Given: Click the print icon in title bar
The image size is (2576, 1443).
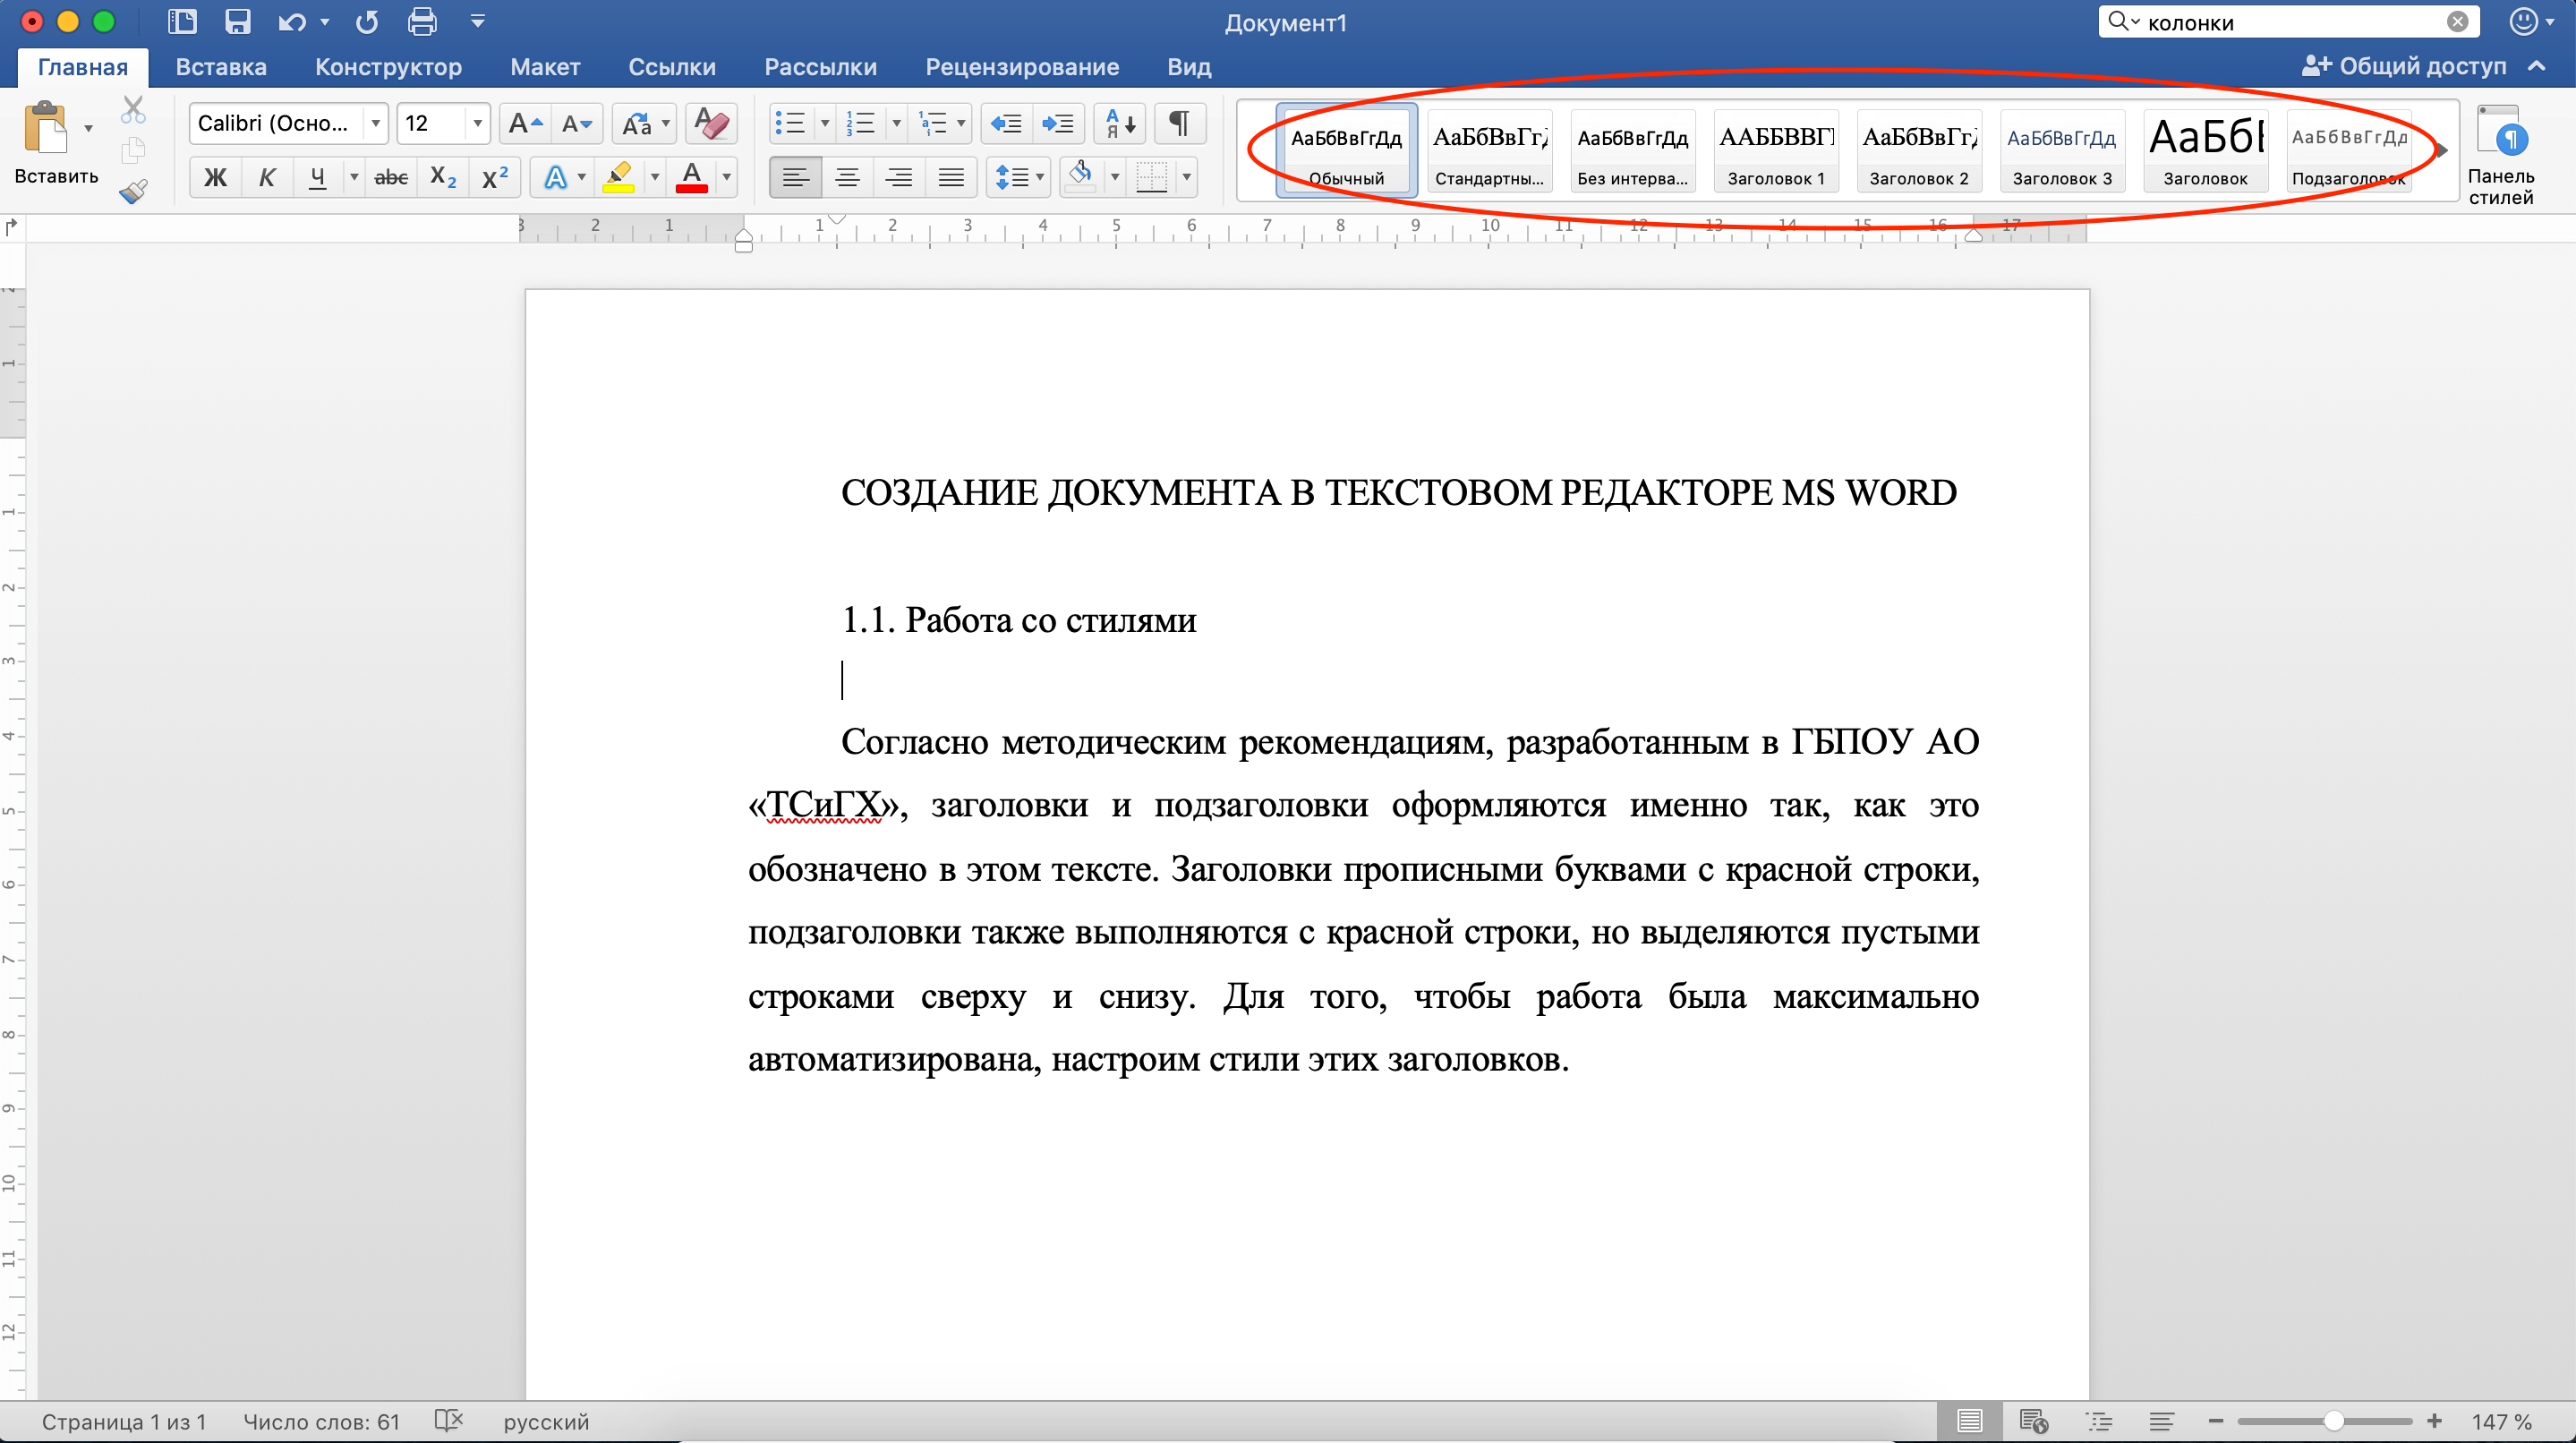Looking at the screenshot, I should coord(422,22).
